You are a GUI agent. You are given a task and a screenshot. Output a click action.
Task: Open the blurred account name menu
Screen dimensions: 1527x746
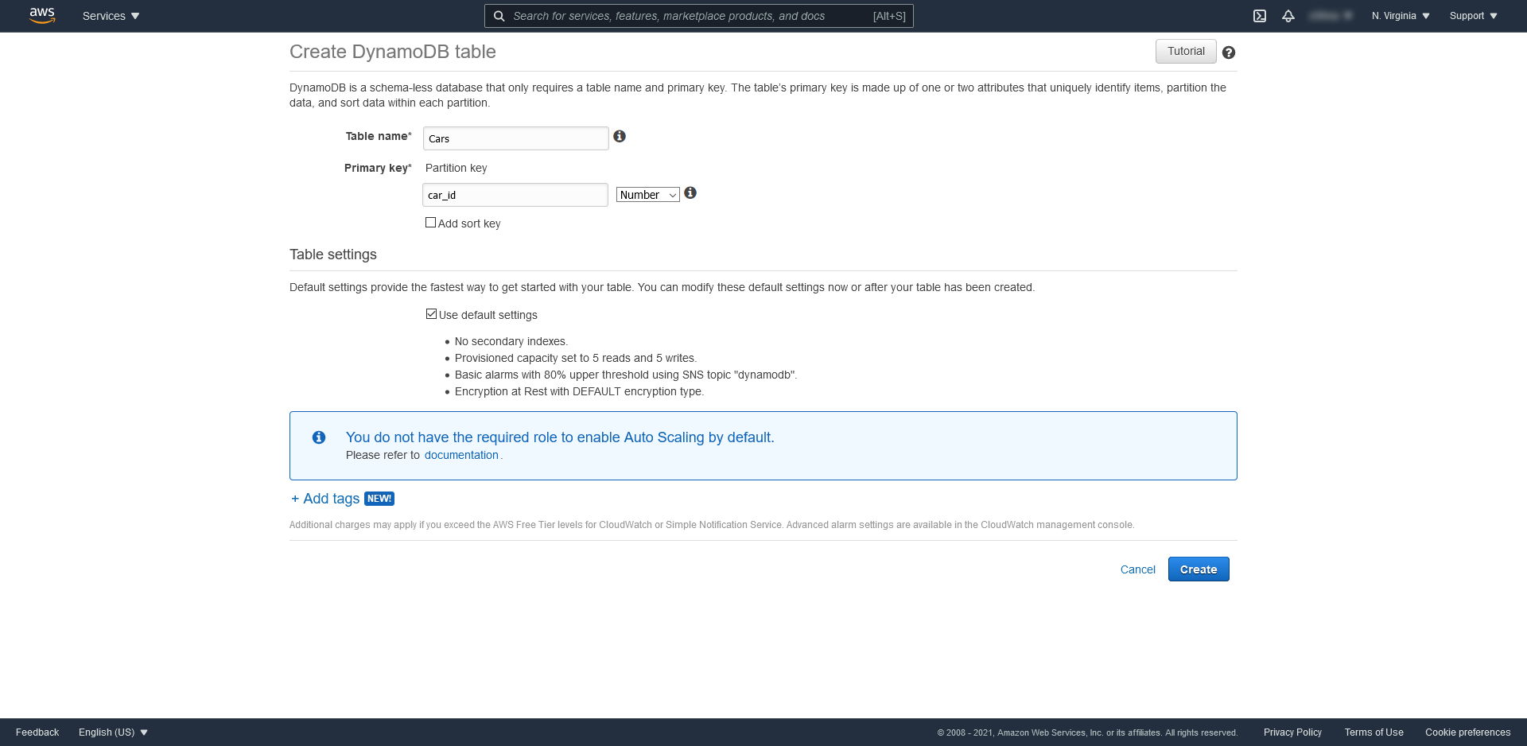click(x=1331, y=16)
